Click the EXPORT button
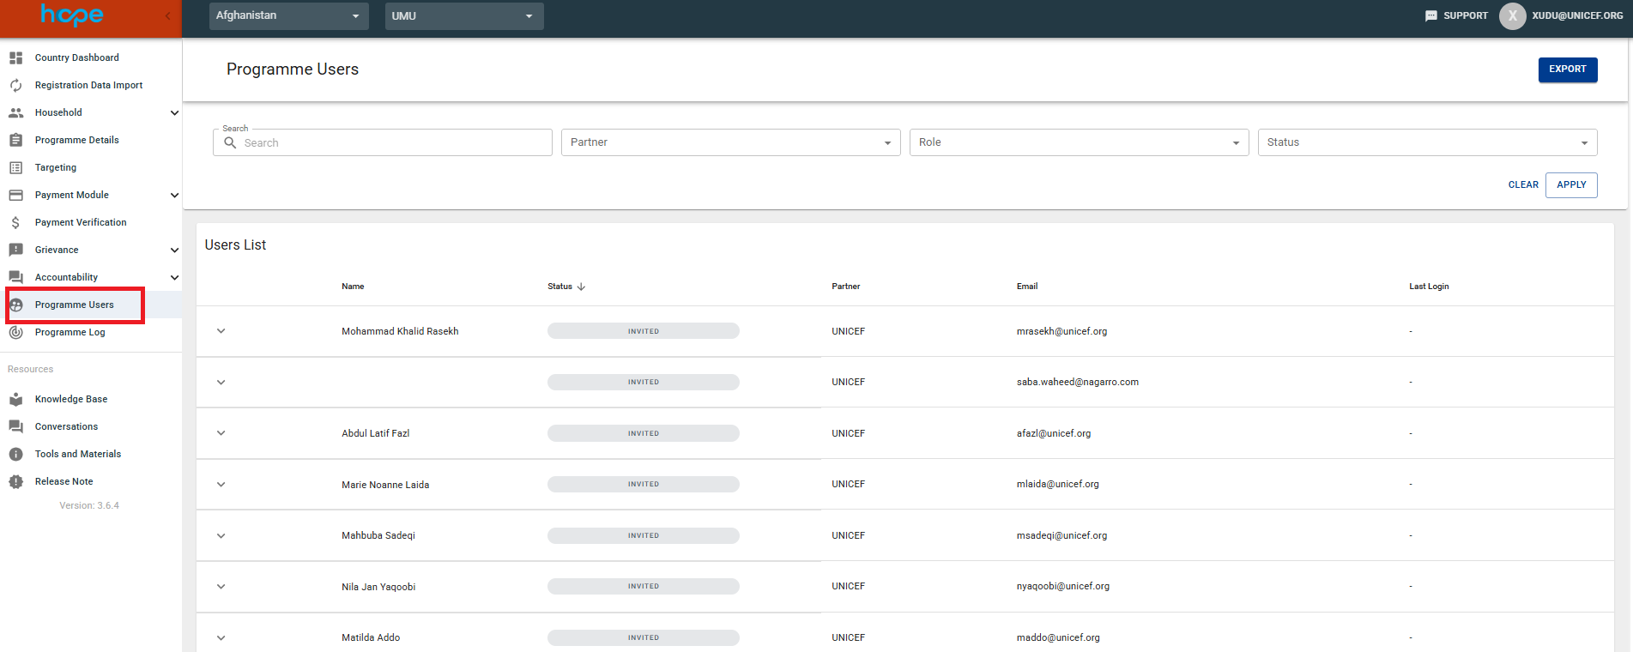1633x652 pixels. pos(1567,69)
